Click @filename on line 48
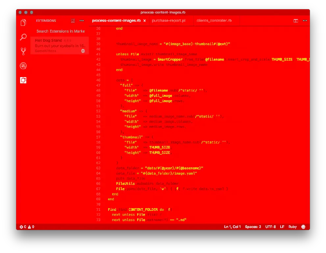 (159, 90)
